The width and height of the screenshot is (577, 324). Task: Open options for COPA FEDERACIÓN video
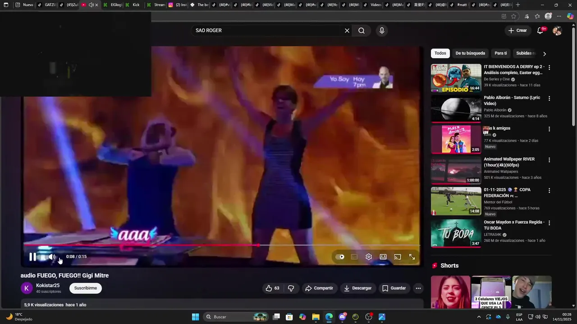(549, 190)
